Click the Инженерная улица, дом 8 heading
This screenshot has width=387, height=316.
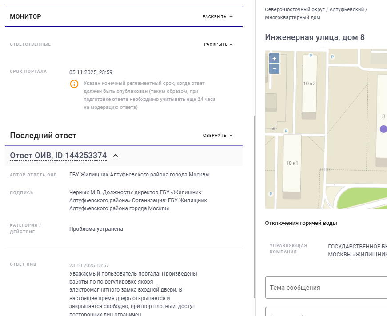pos(315,37)
